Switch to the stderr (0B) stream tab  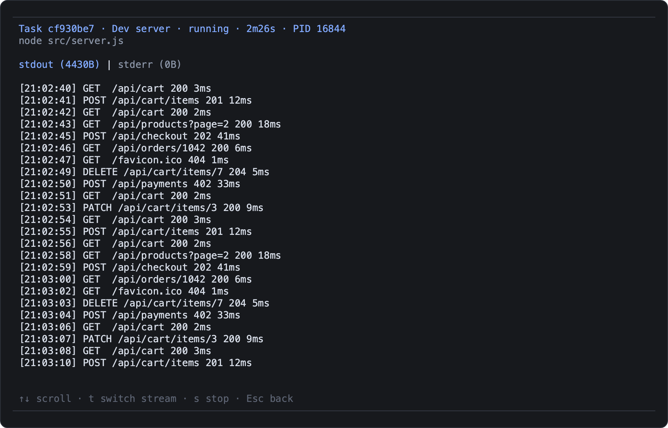(150, 64)
